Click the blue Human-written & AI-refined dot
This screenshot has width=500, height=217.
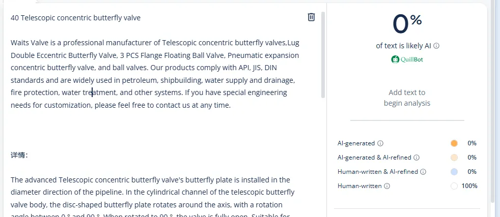coord(454,172)
